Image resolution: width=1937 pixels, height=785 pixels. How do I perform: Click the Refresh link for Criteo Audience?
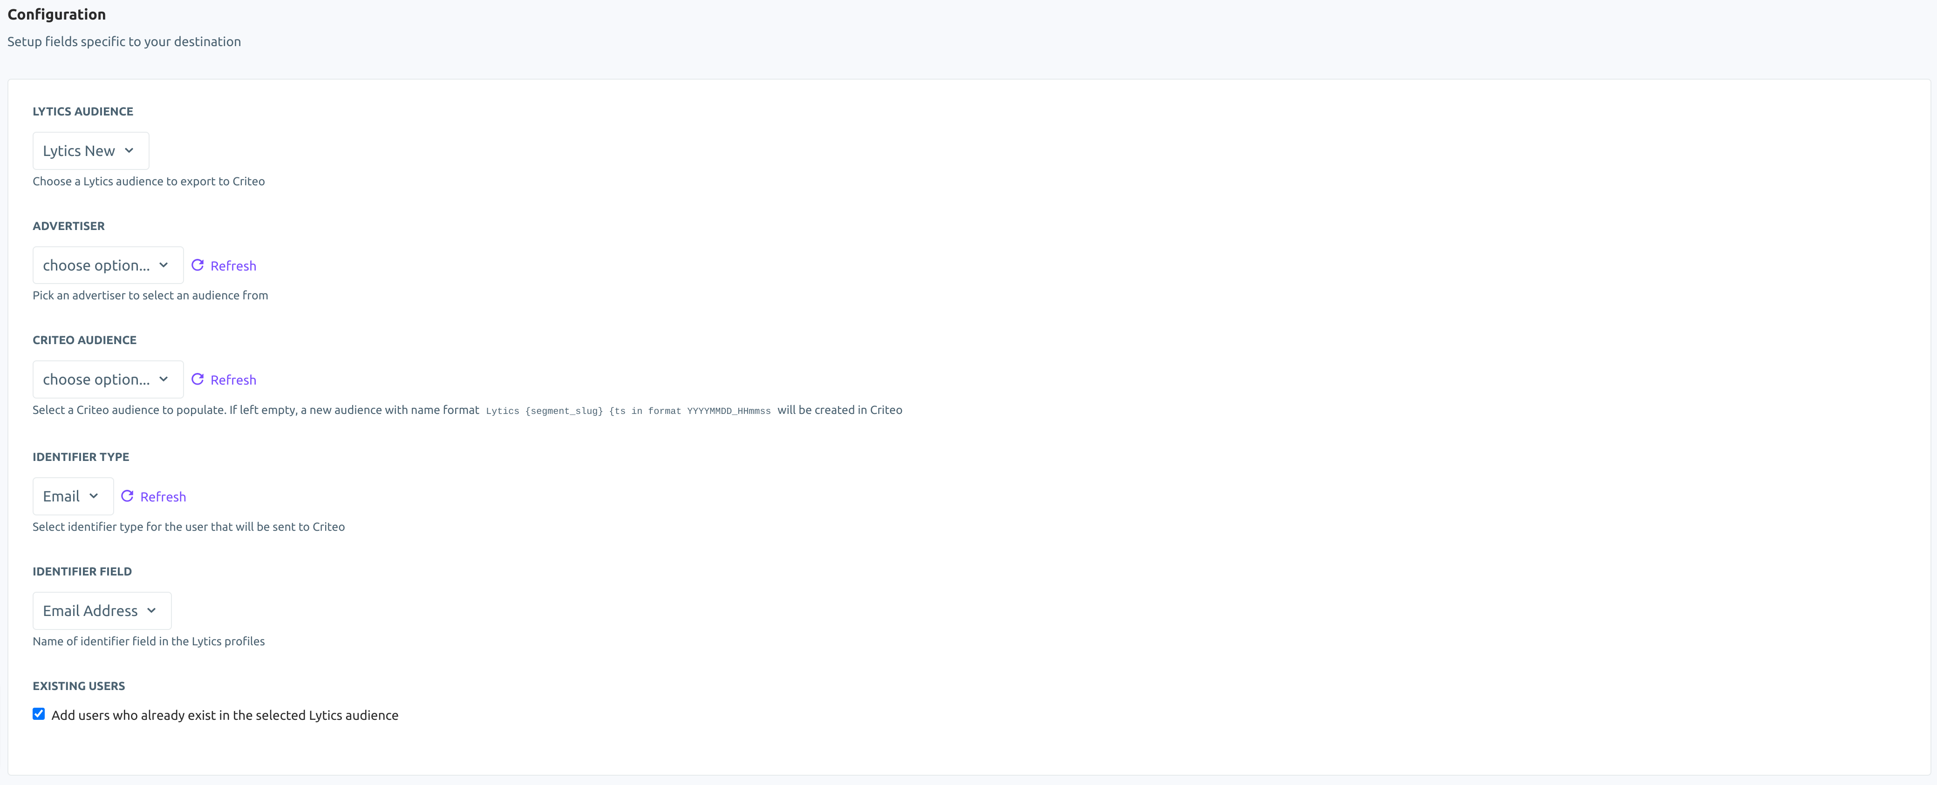233,380
